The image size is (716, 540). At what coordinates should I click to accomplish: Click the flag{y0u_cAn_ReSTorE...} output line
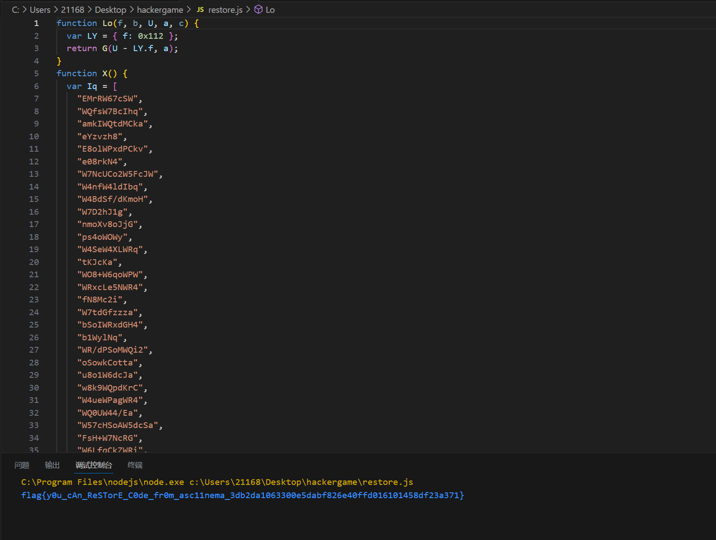point(243,495)
